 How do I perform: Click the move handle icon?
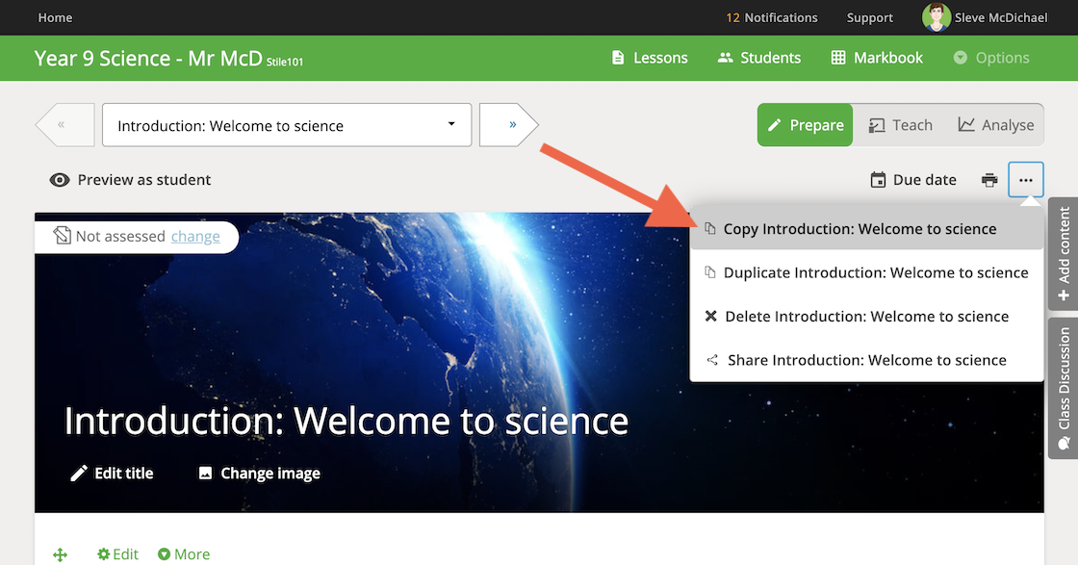tap(60, 554)
